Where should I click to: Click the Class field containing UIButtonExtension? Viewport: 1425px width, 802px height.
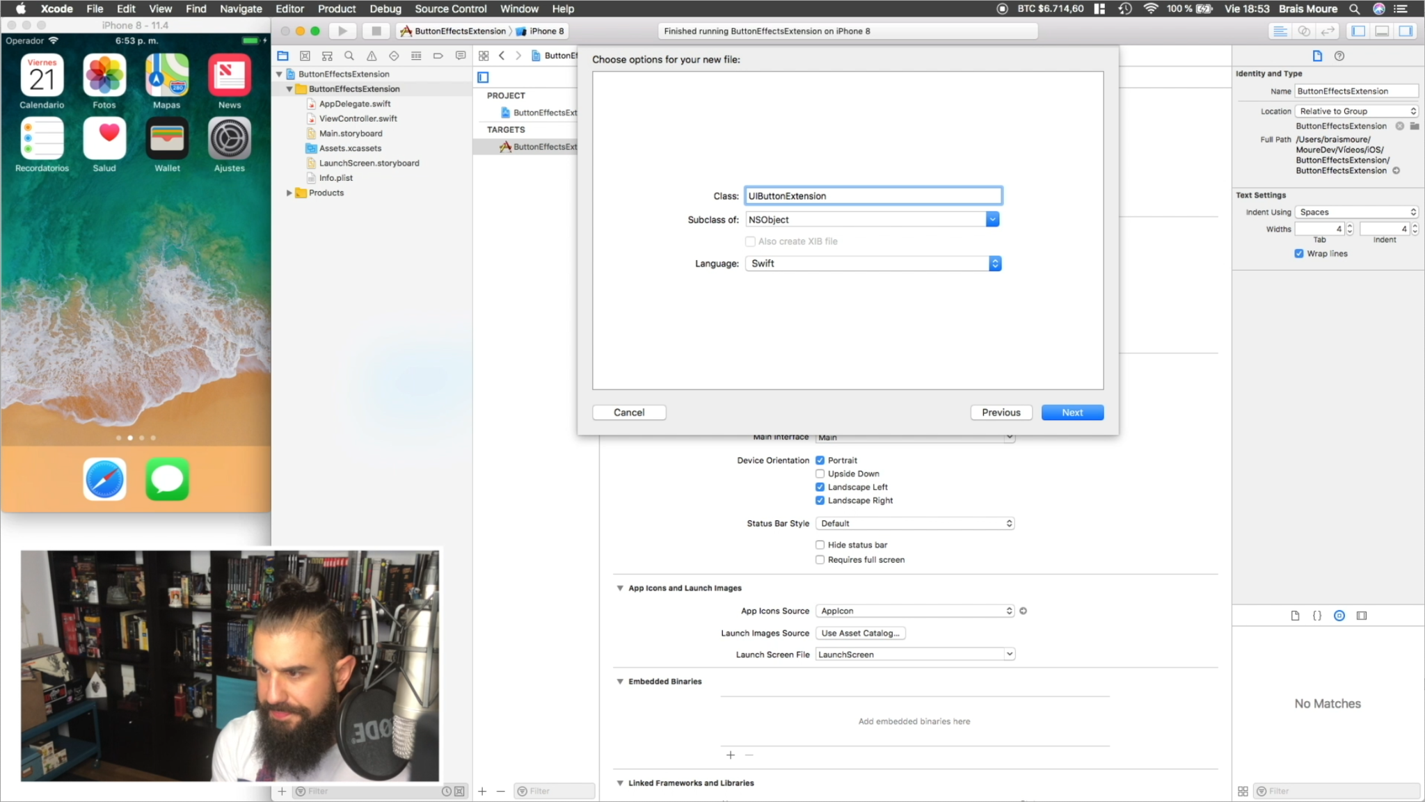(x=872, y=195)
